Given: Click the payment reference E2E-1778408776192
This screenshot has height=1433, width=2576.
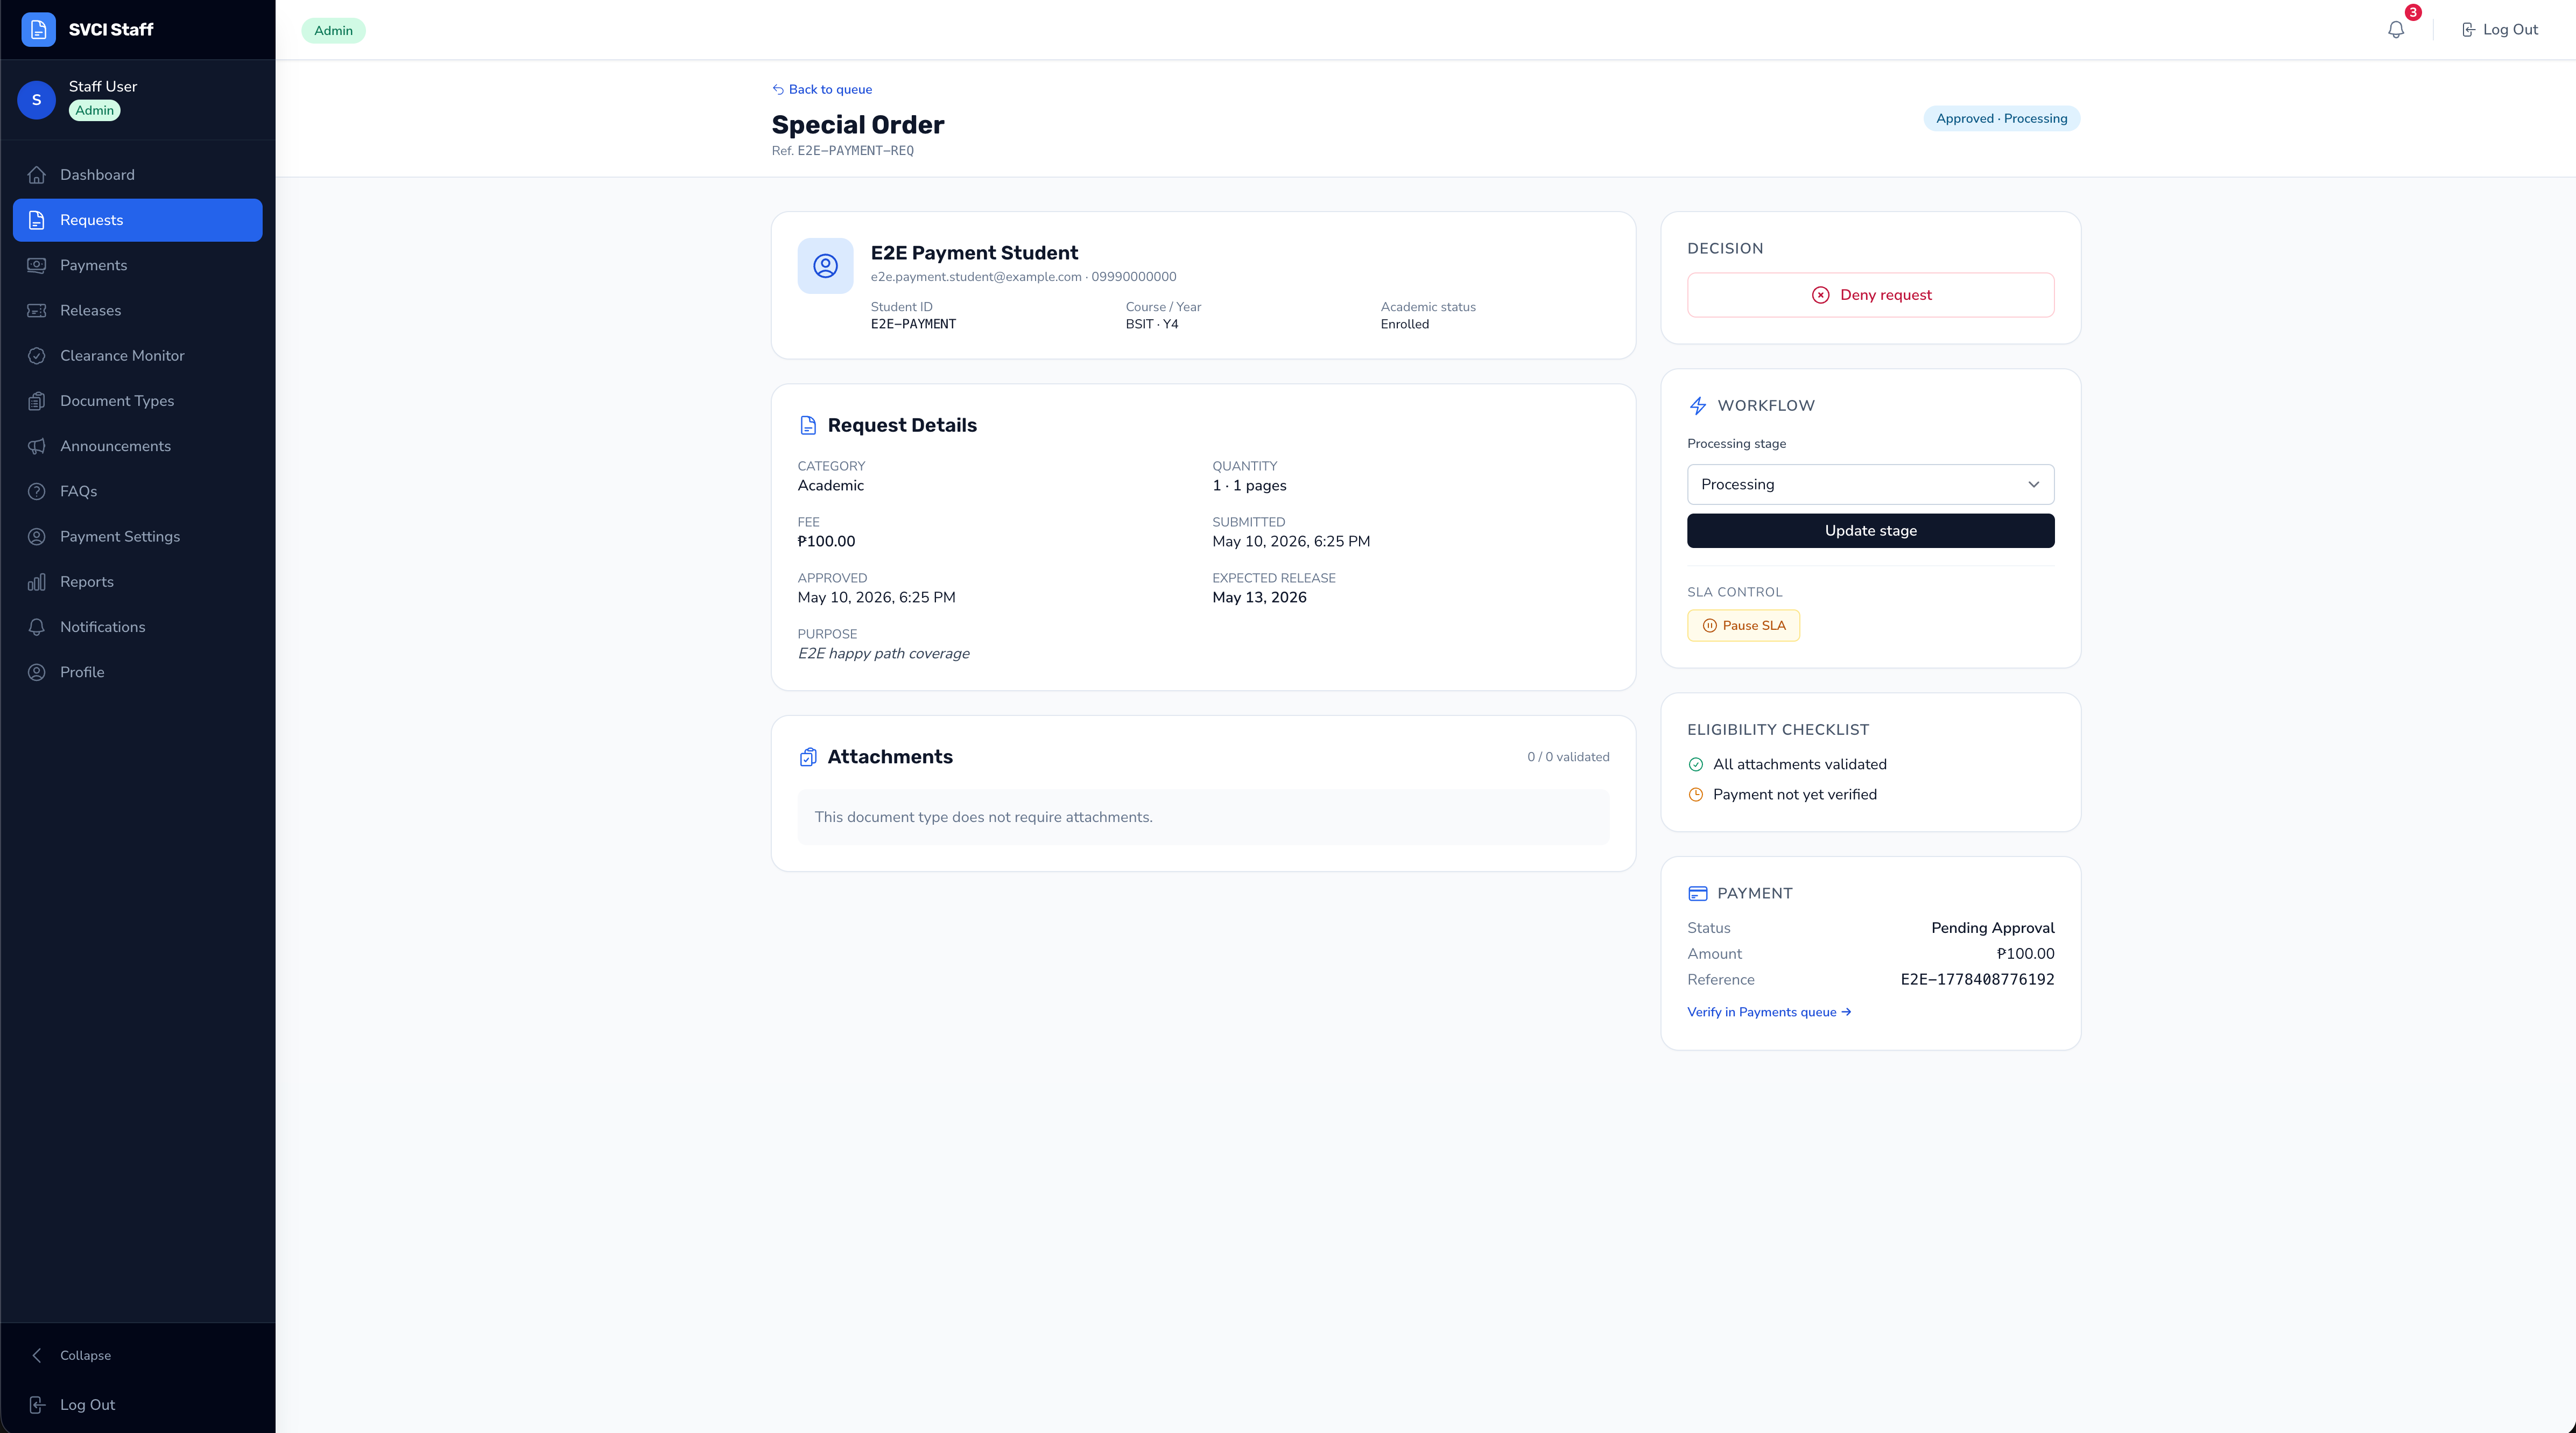Looking at the screenshot, I should click(1977, 980).
